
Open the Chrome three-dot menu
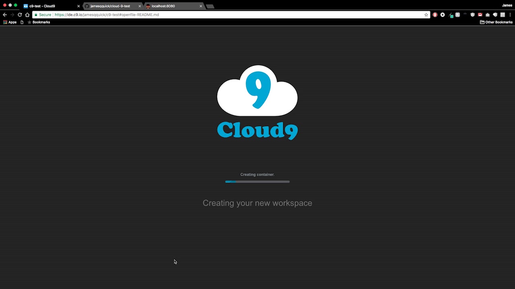tap(510, 15)
